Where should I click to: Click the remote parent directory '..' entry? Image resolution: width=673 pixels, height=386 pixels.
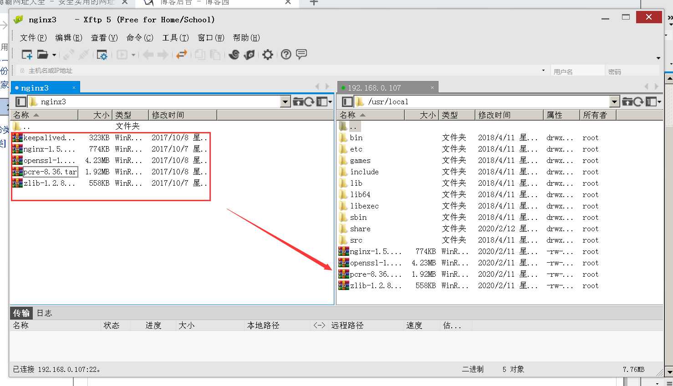pyautogui.click(x=350, y=126)
